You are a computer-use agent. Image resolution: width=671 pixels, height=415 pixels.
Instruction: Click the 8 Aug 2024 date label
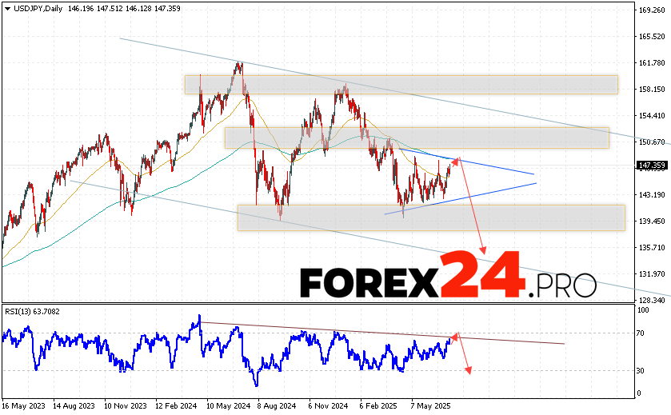click(x=274, y=406)
